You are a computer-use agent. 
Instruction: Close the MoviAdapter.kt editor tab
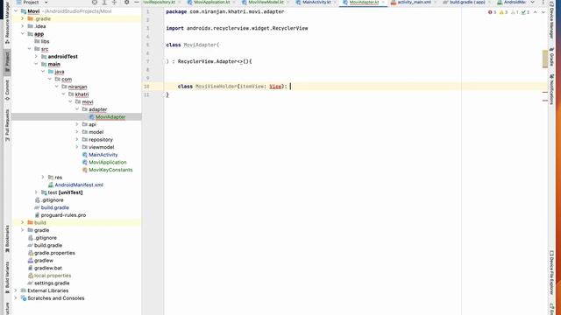tap(383, 2)
